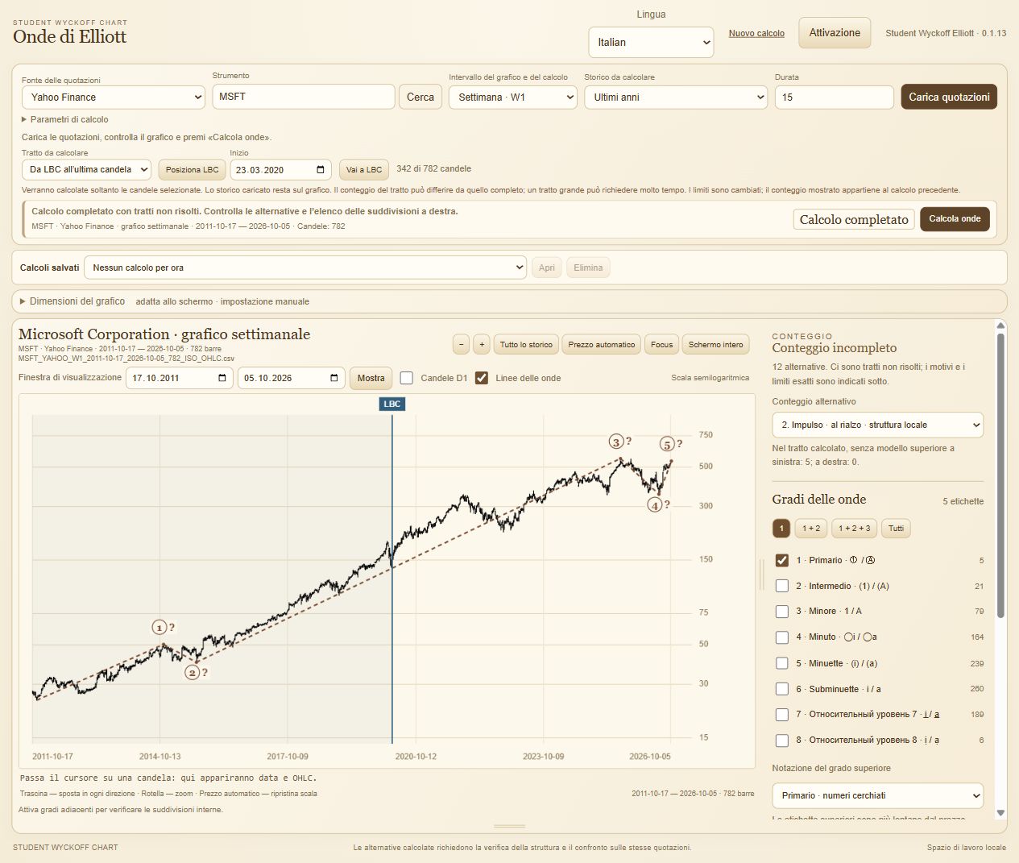Open the Settimana · W1 interval dropdown

[513, 97]
